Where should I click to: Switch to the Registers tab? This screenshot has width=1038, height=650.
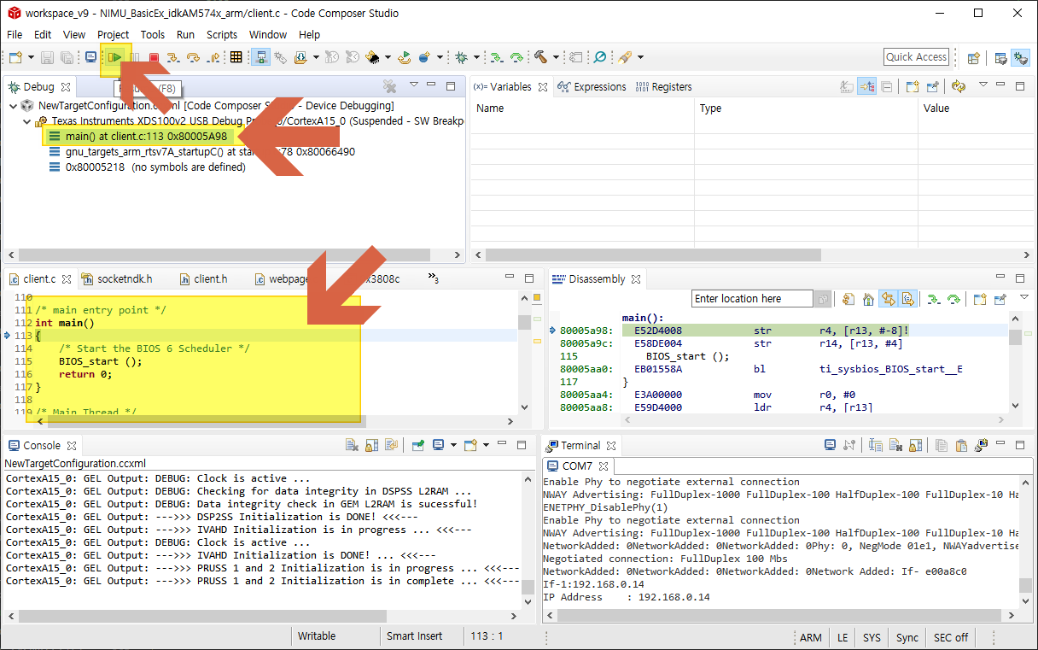tap(664, 86)
